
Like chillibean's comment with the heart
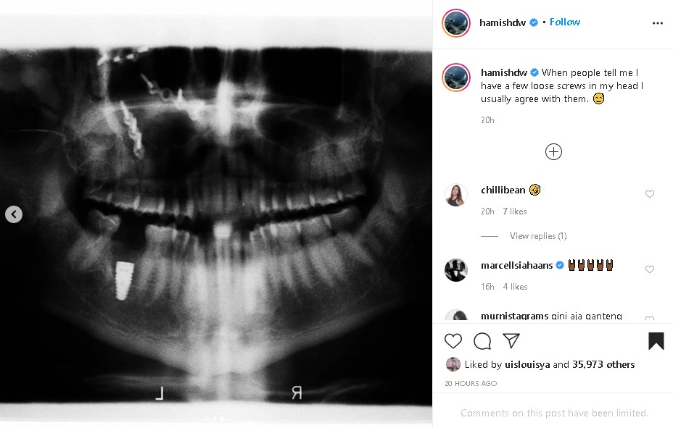pos(649,194)
